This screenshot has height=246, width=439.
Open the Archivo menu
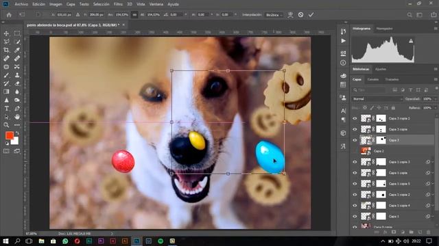pyautogui.click(x=21, y=4)
